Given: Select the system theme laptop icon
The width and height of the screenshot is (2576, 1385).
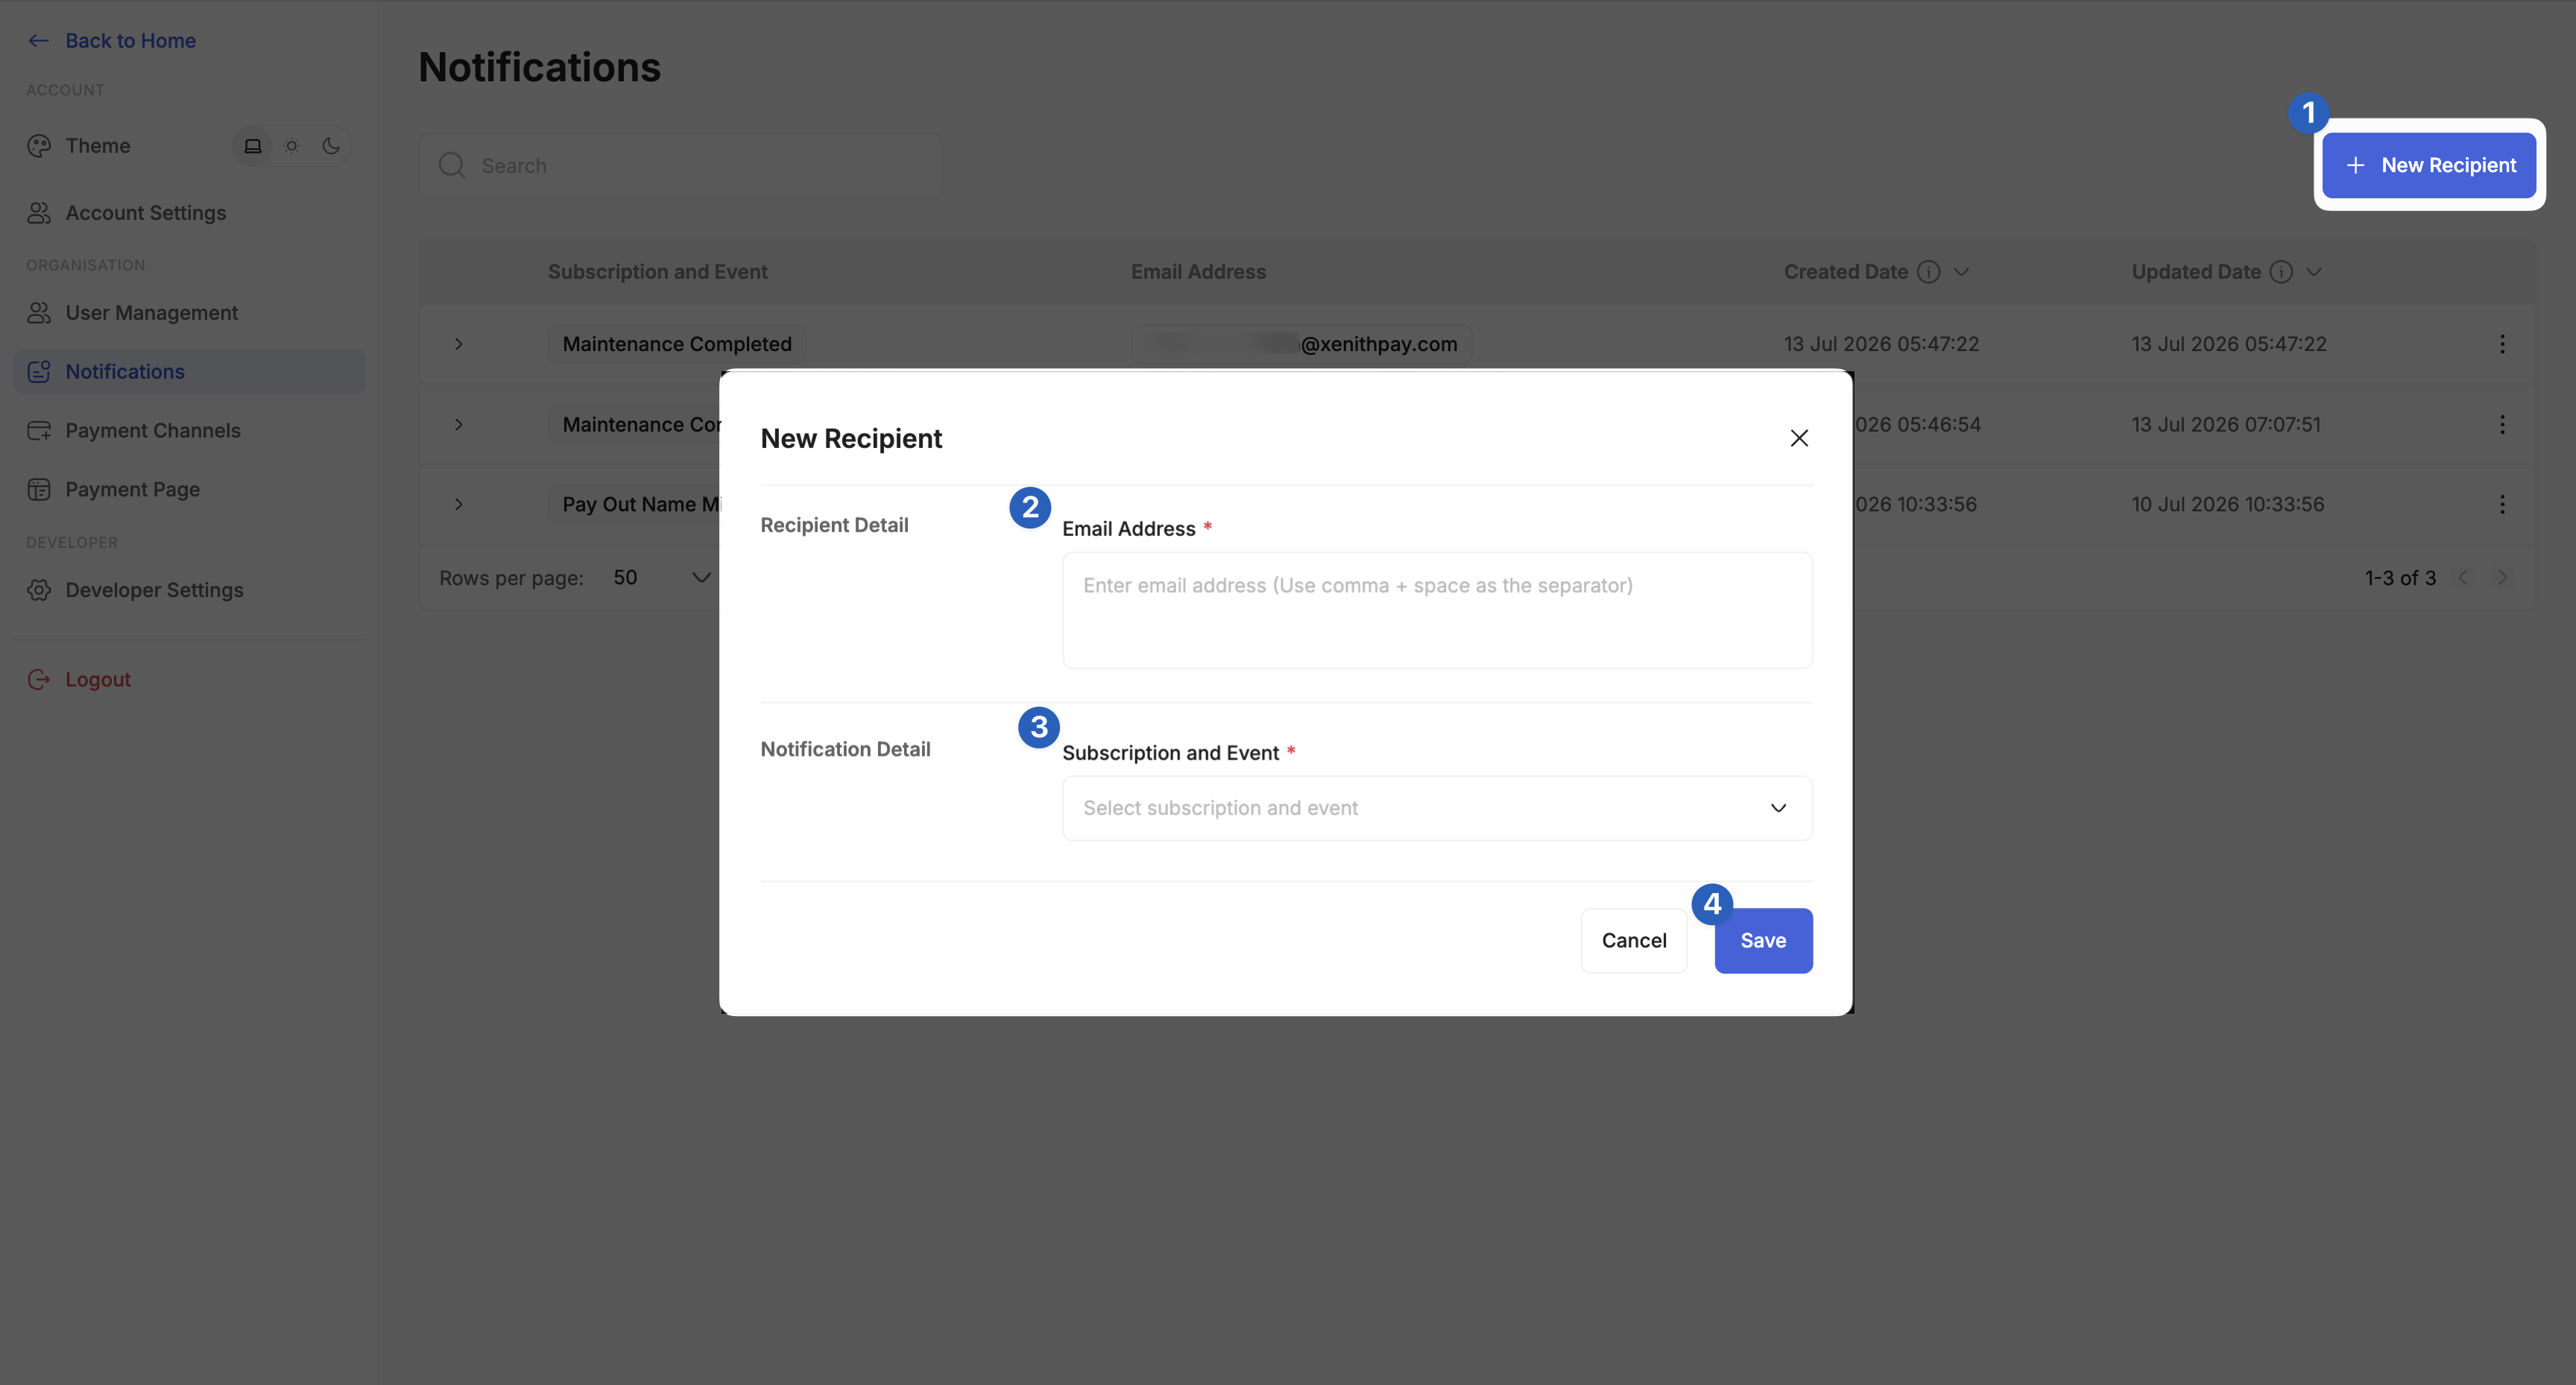Looking at the screenshot, I should pyautogui.click(x=253, y=146).
